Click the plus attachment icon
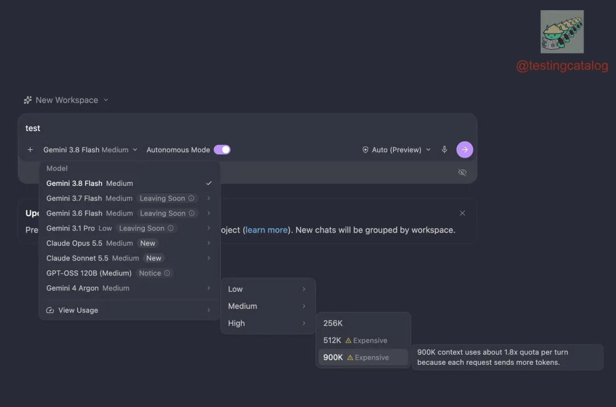This screenshot has height=407, width=616. (30, 149)
